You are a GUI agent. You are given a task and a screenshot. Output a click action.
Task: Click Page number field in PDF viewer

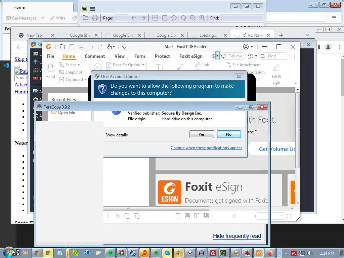[122, 18]
